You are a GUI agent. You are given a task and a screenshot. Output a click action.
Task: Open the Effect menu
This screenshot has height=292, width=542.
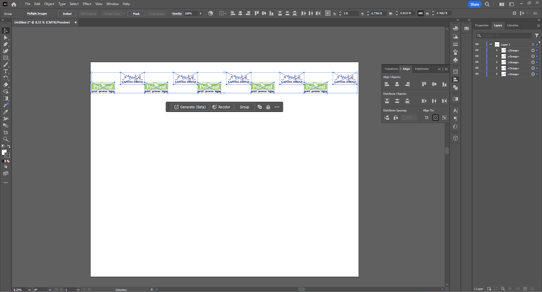point(87,4)
